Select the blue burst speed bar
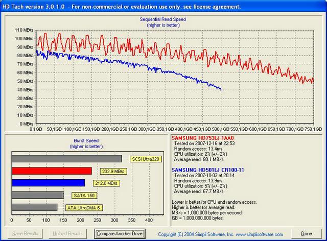 pos(49,183)
